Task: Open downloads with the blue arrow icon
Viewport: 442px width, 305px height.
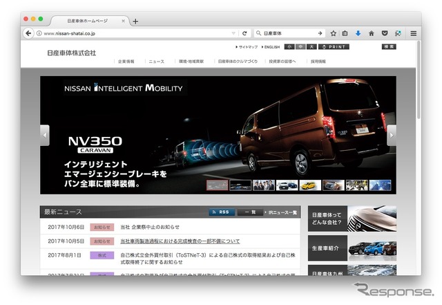Action: [x=358, y=33]
